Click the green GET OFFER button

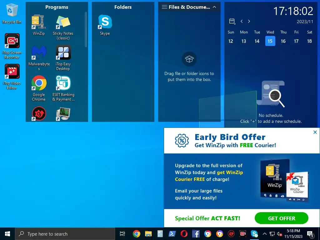282,218
